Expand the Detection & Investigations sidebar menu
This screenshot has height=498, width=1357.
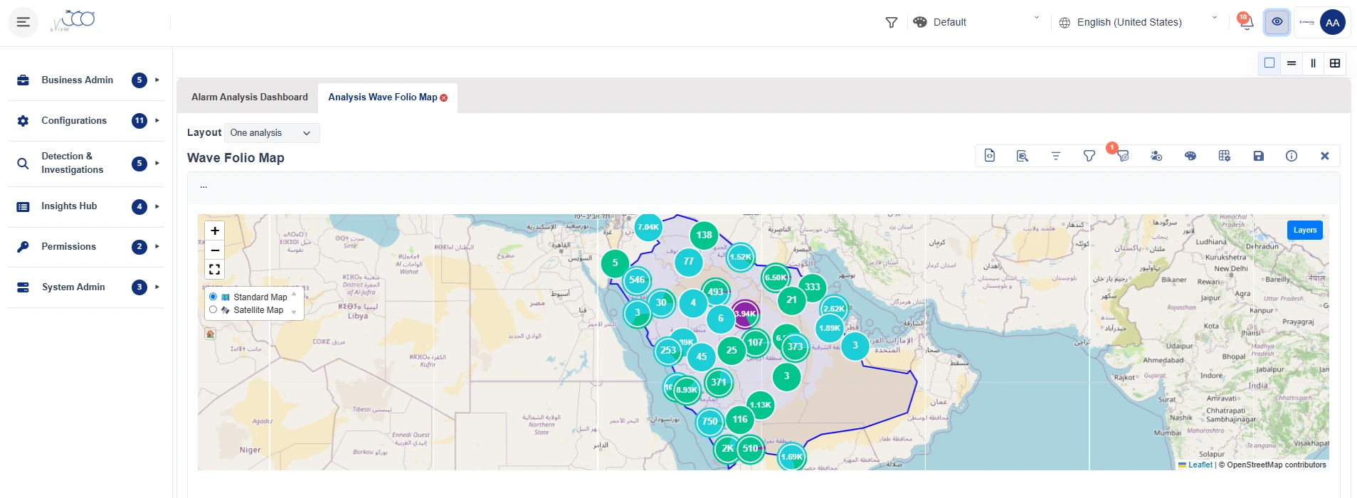point(86,163)
